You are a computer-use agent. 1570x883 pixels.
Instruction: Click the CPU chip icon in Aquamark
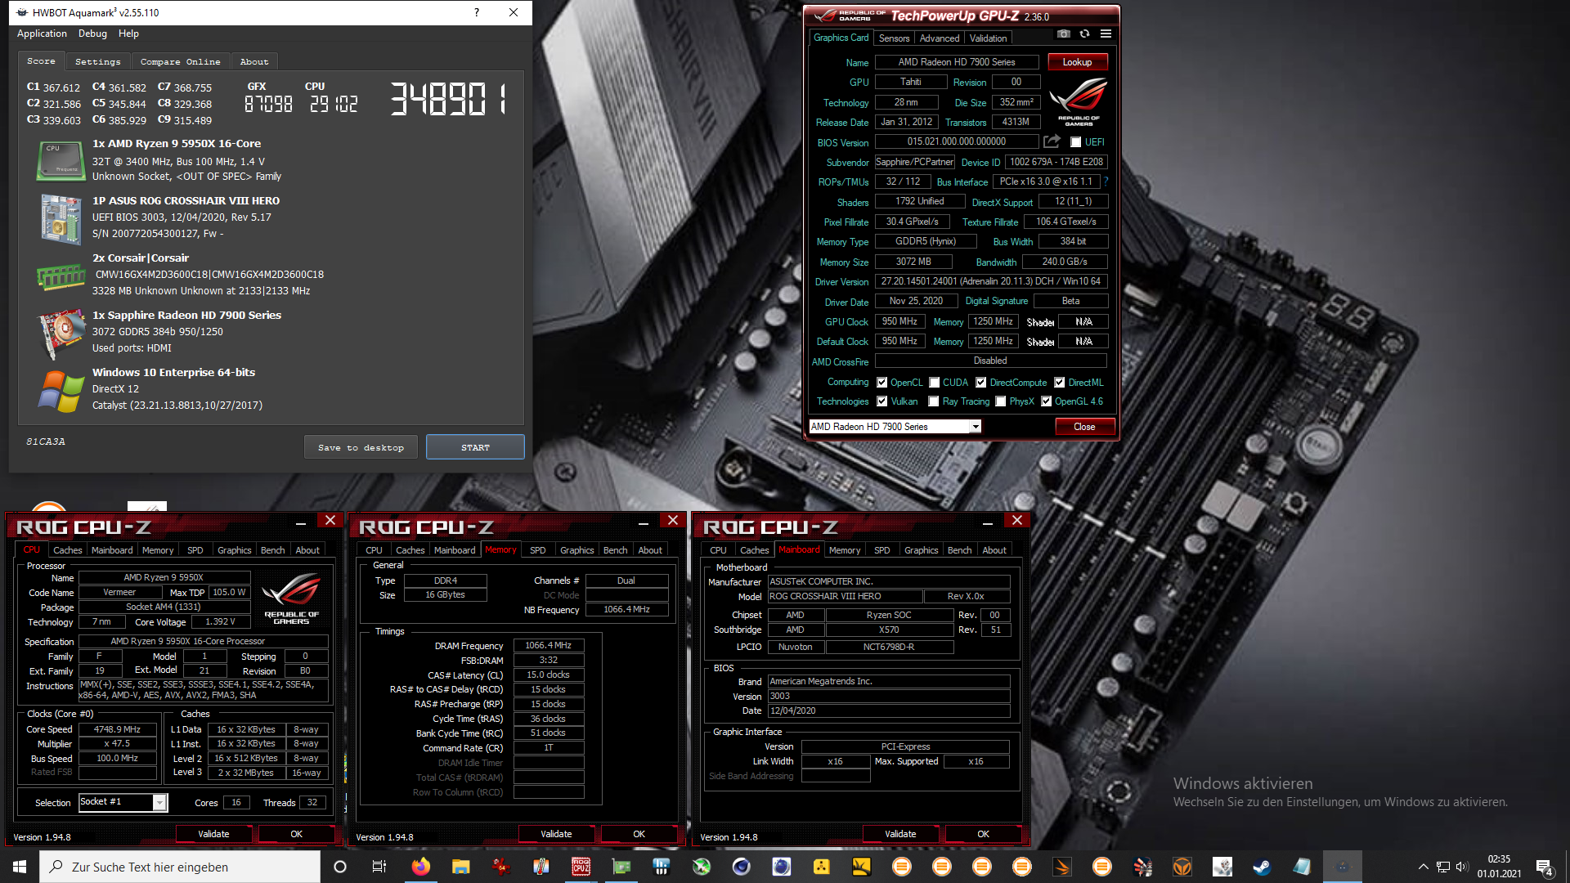tap(61, 160)
